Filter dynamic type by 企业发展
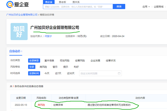The height and width of the screenshot is (111, 167). tap(95, 60)
